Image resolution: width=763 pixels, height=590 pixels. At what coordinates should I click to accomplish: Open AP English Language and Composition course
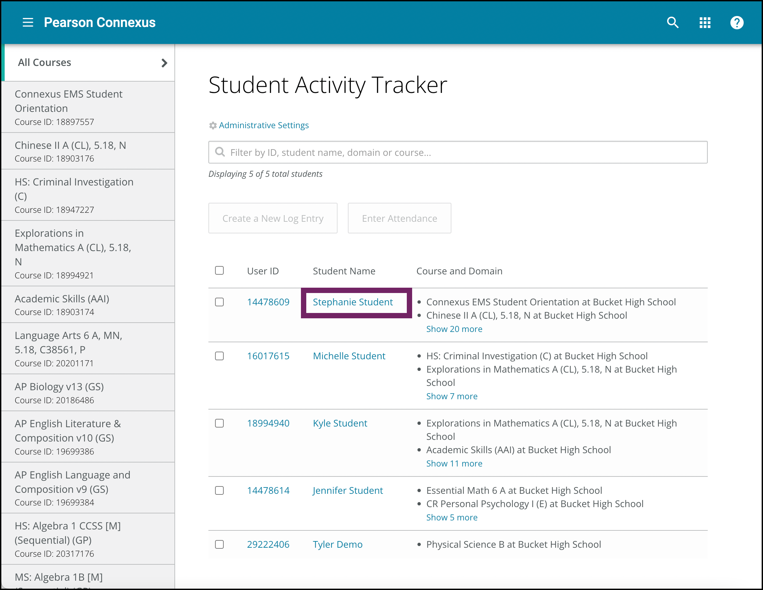(x=89, y=488)
